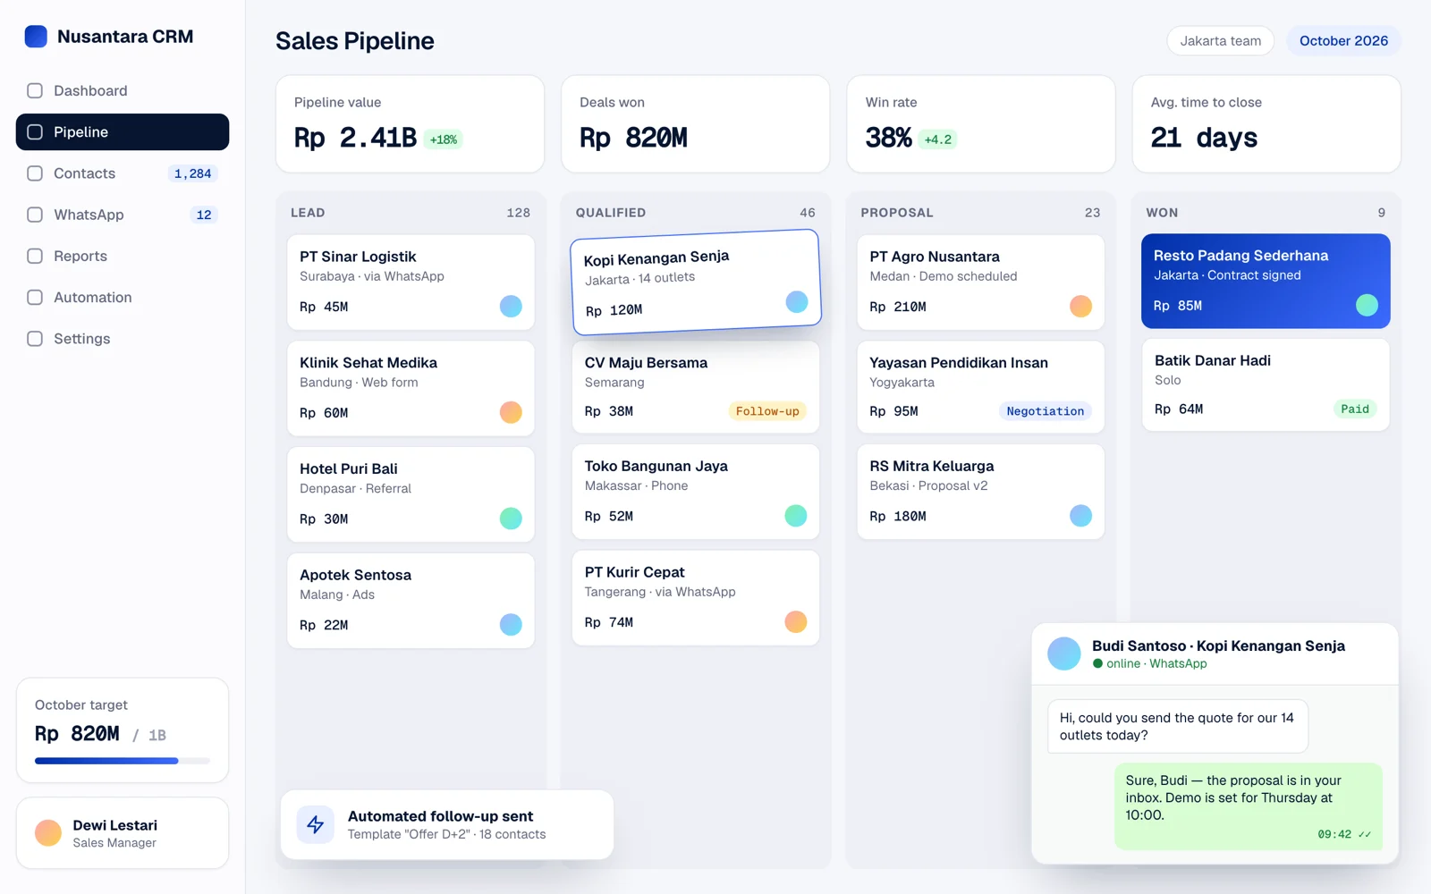
Task: Click owner avatar on PT Kurir Cepat card
Action: pyautogui.click(x=796, y=621)
